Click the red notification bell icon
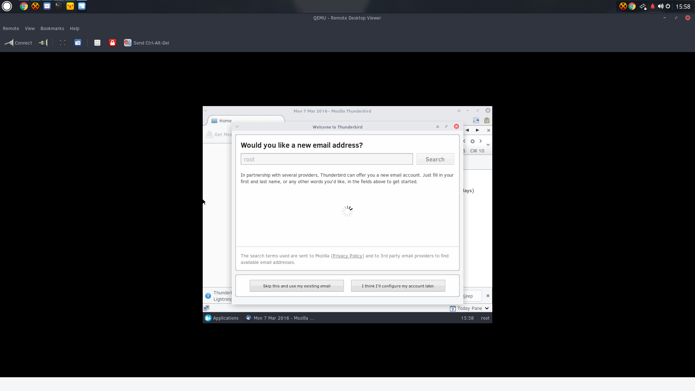The width and height of the screenshot is (695, 391). pyautogui.click(x=653, y=6)
